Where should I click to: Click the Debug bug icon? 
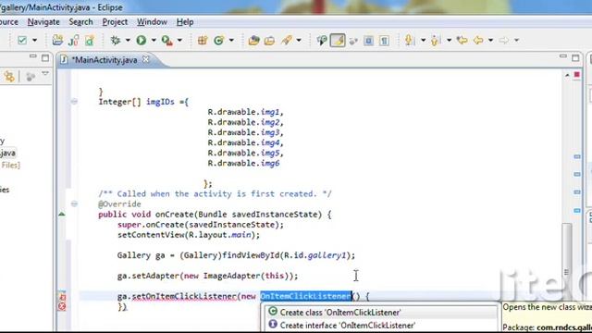tap(116, 40)
